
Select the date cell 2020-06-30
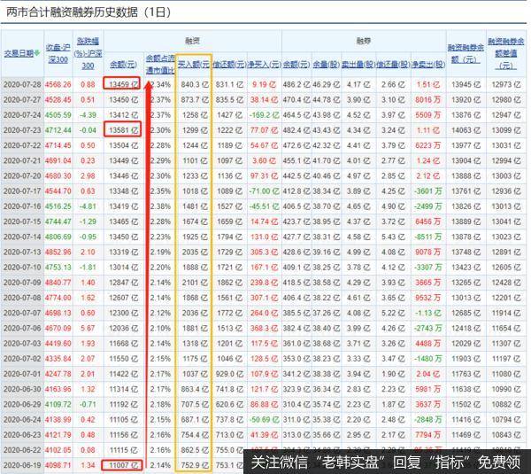(x=22, y=389)
